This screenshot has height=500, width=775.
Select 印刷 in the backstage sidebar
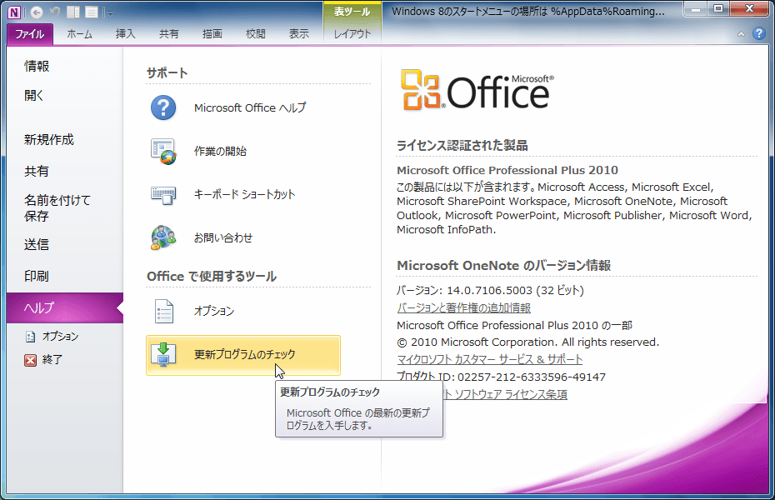pos(37,276)
